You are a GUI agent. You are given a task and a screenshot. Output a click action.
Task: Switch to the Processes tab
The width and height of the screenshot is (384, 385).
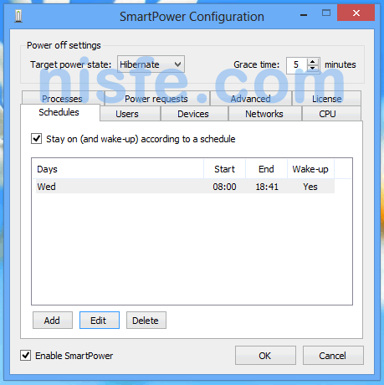point(63,98)
